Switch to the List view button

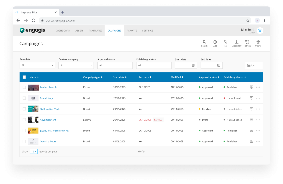251,66
